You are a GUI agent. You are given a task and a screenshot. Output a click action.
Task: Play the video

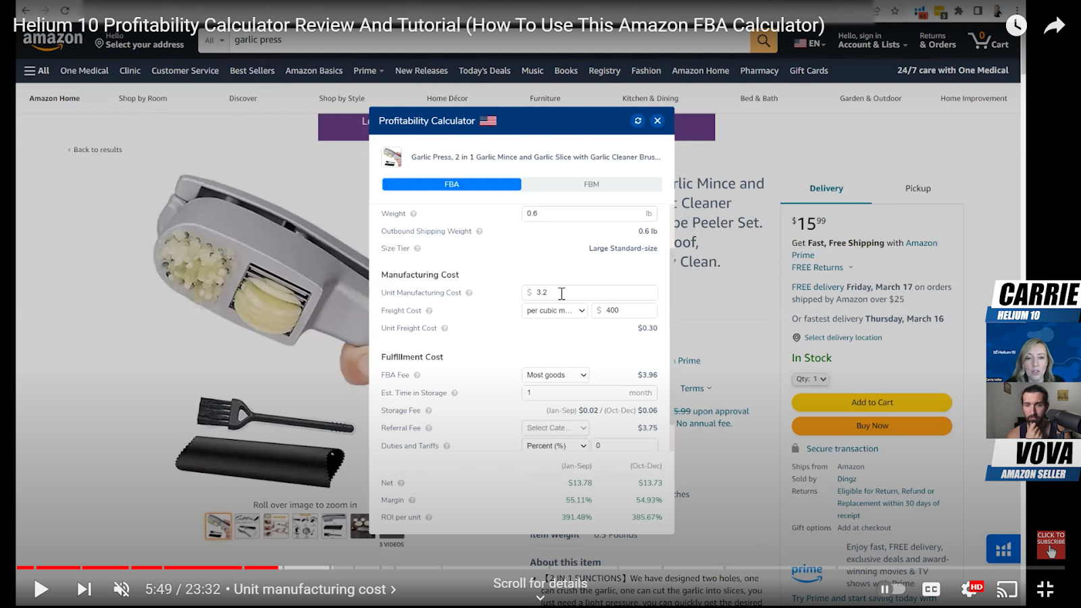[x=41, y=590]
